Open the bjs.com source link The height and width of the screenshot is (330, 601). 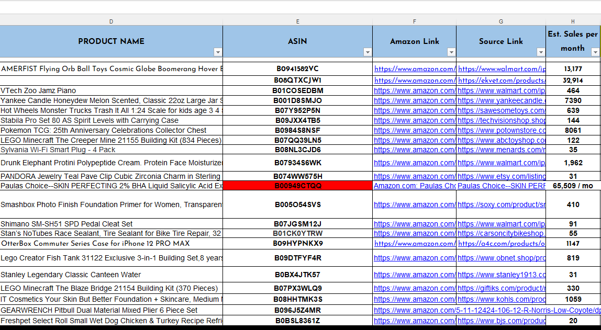(x=502, y=321)
